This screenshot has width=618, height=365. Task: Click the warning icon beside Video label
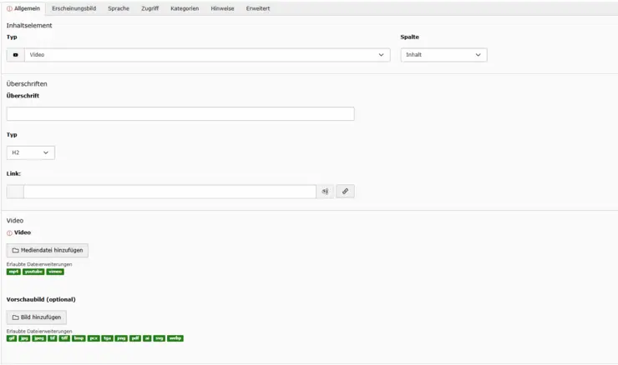(10, 233)
